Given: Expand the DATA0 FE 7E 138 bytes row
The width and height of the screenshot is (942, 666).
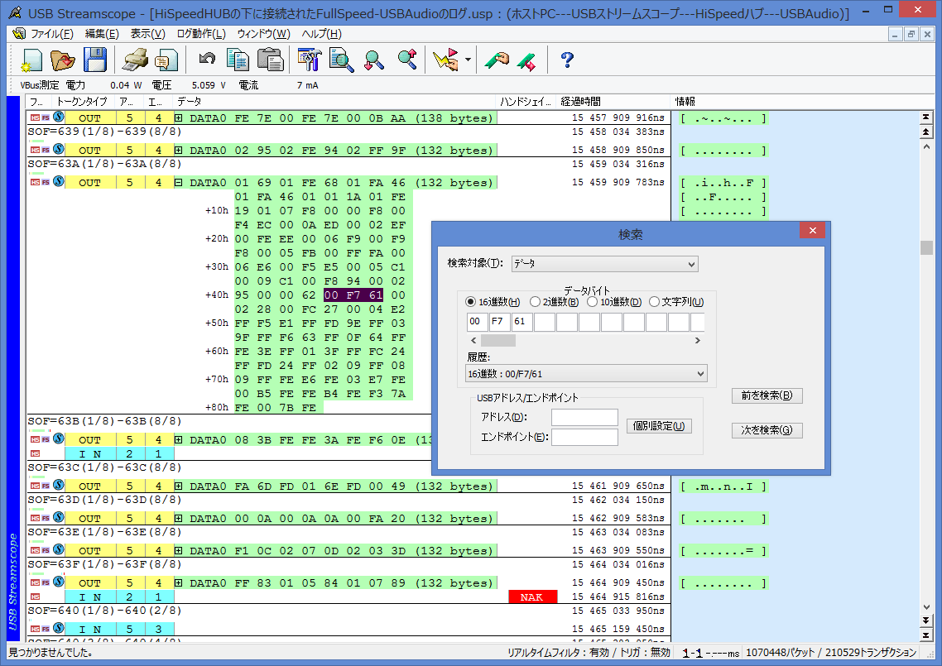Looking at the screenshot, I should pyautogui.click(x=179, y=118).
